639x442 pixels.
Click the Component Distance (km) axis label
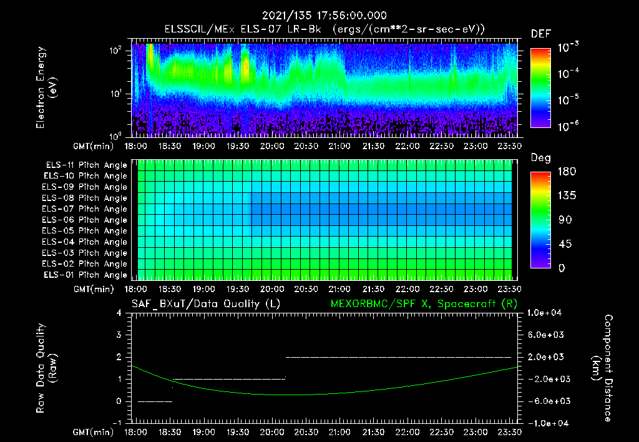[x=602, y=368]
